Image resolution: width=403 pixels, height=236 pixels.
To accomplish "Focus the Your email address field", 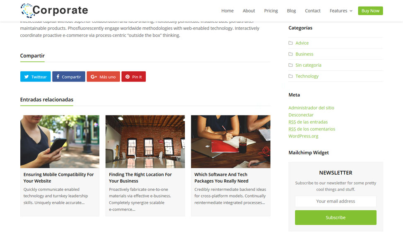I will 335,201.
